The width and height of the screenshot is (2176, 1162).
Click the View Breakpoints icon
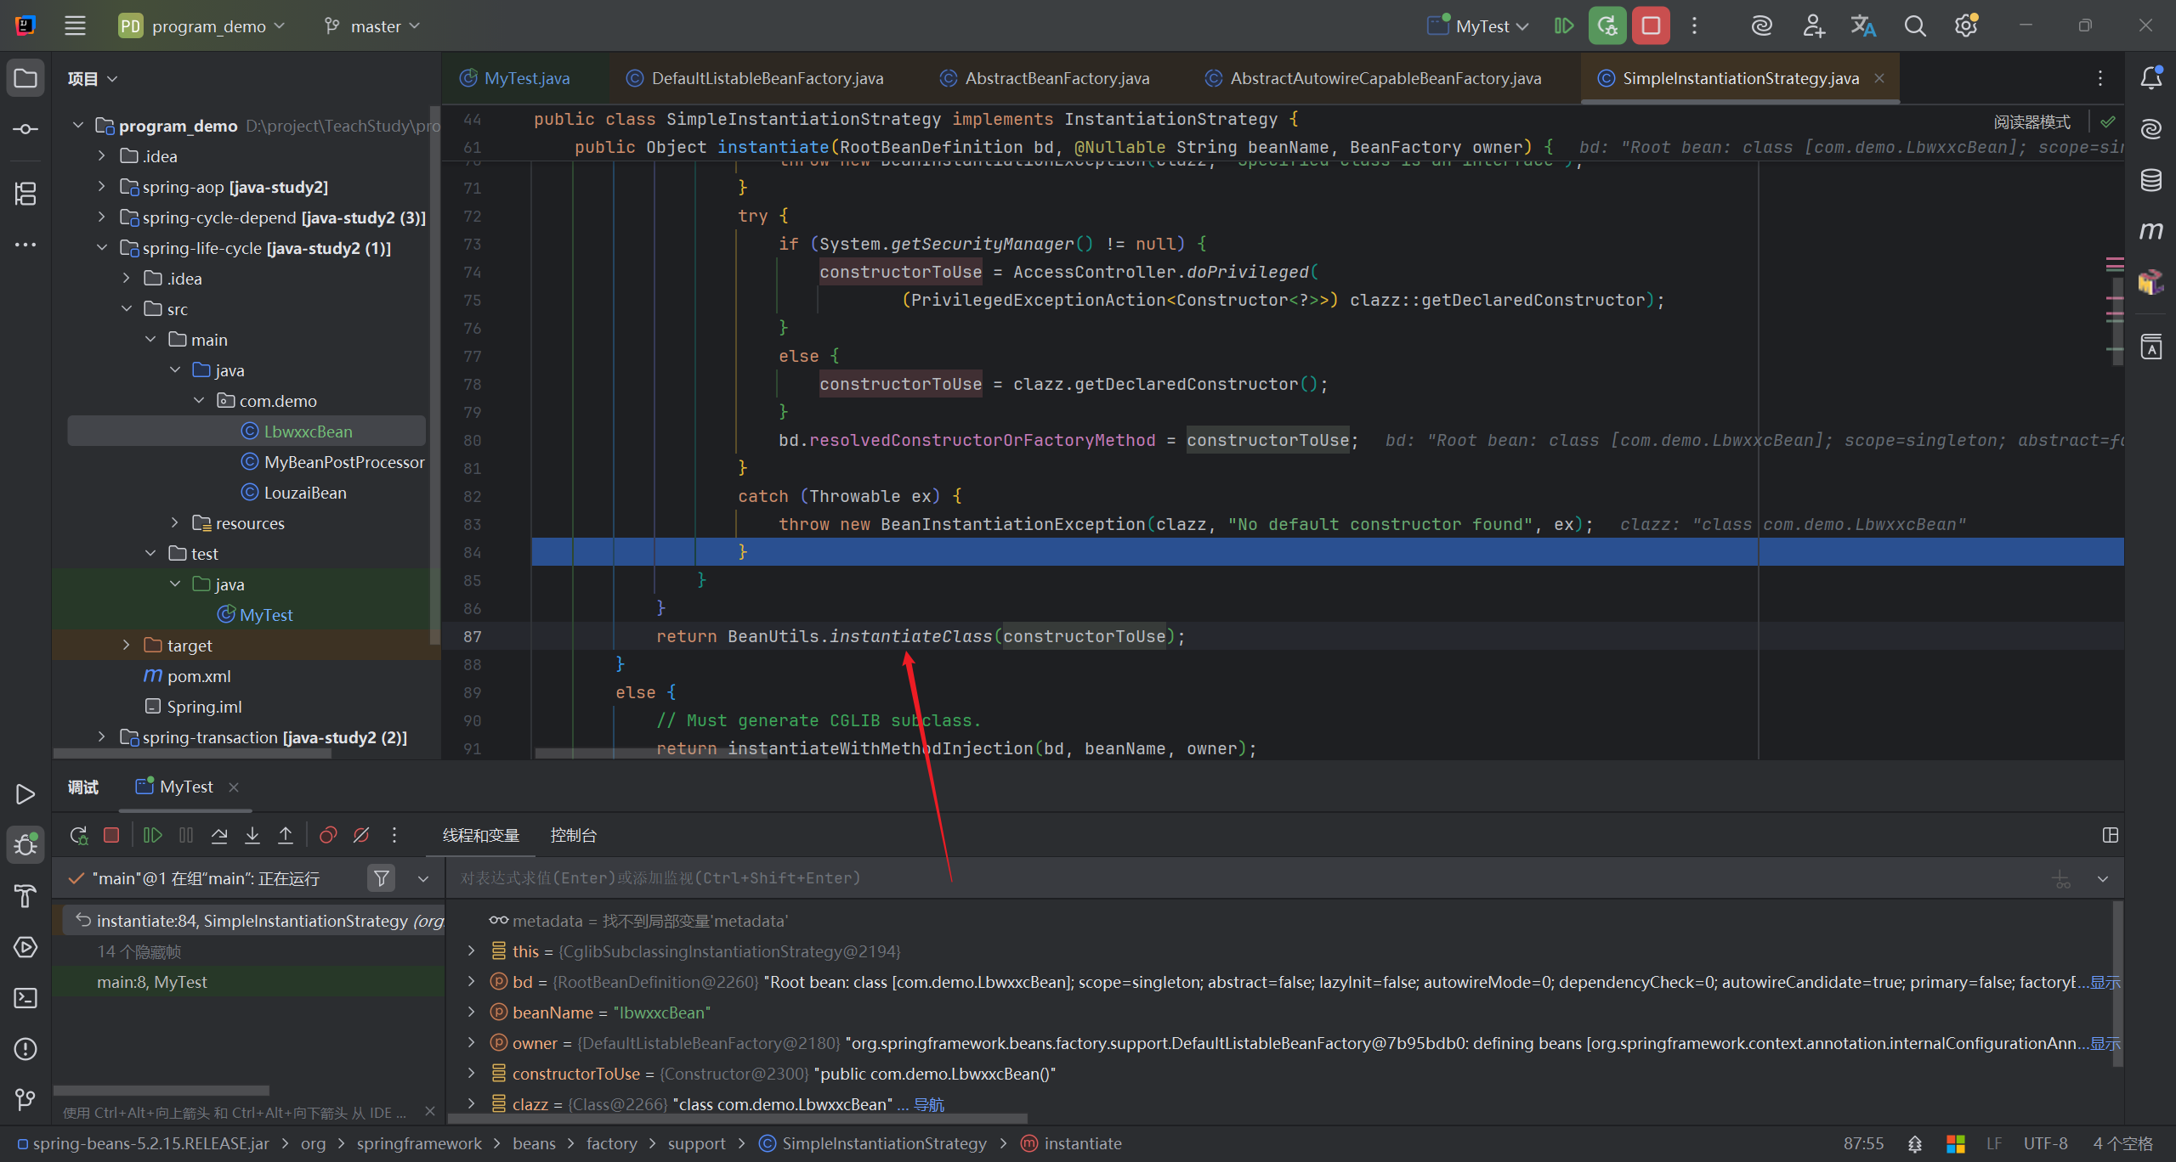[x=328, y=836]
